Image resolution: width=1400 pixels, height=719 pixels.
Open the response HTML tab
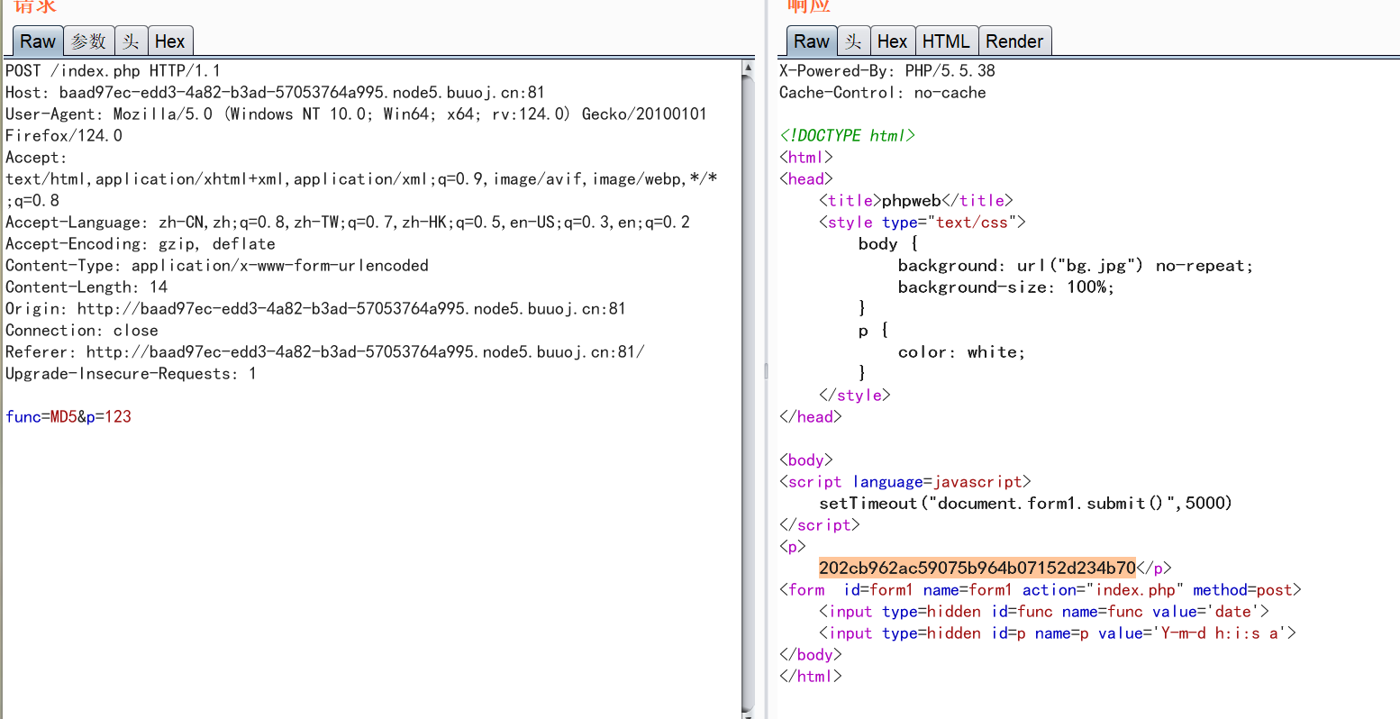click(946, 41)
